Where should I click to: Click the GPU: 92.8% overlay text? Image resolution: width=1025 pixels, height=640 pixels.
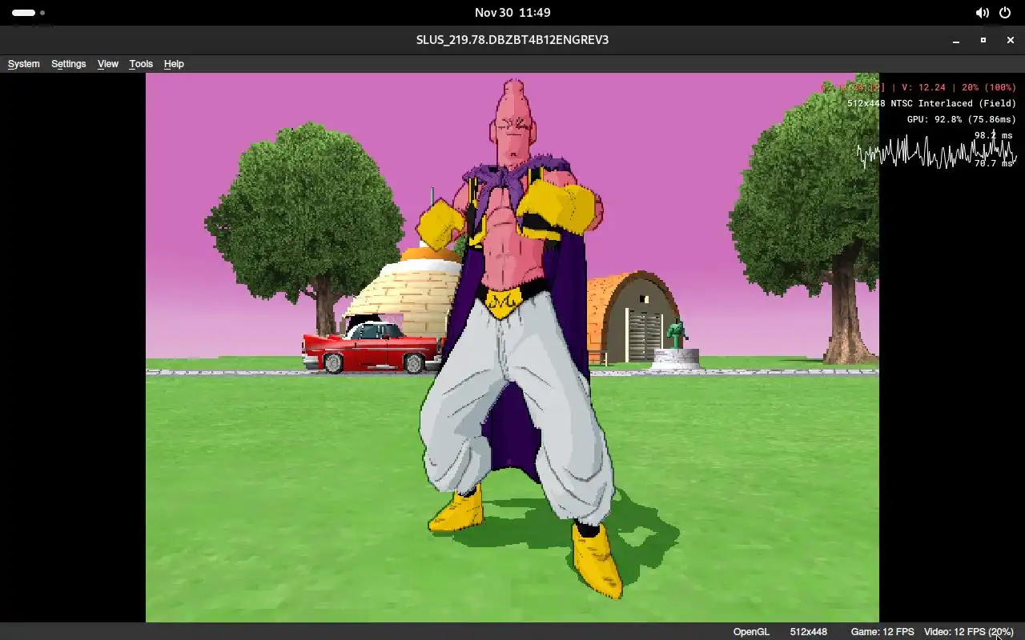click(961, 119)
